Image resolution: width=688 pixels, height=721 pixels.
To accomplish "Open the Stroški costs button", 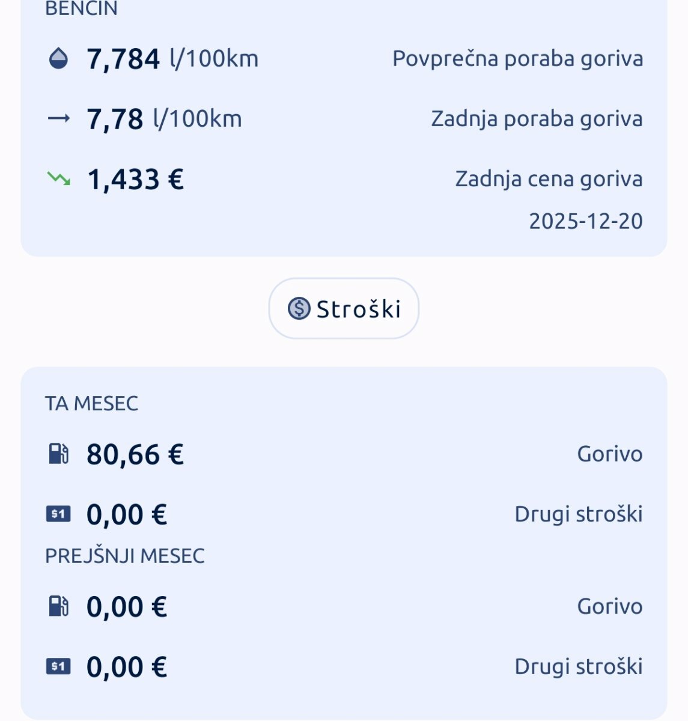I will point(344,309).
